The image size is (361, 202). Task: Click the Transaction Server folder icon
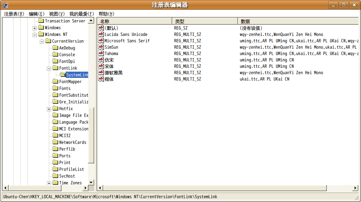pos(41,21)
